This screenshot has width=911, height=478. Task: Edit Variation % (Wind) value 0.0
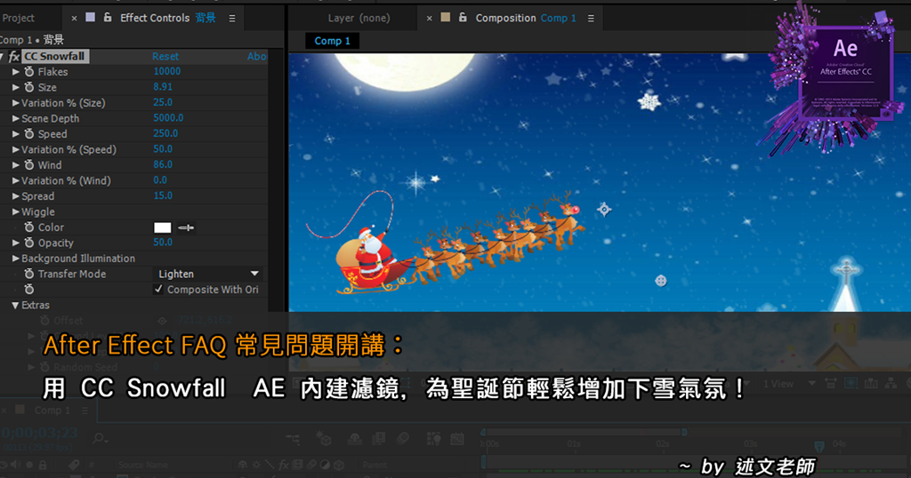pyautogui.click(x=160, y=180)
